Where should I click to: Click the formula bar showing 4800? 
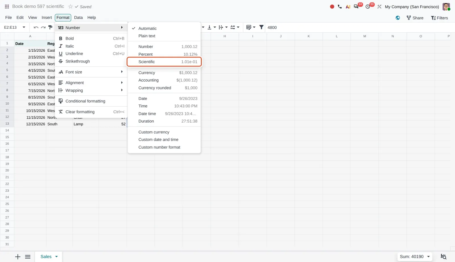[360, 28]
